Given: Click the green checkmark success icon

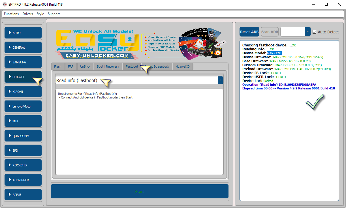Looking at the screenshot, I should pyautogui.click(x=314, y=102).
